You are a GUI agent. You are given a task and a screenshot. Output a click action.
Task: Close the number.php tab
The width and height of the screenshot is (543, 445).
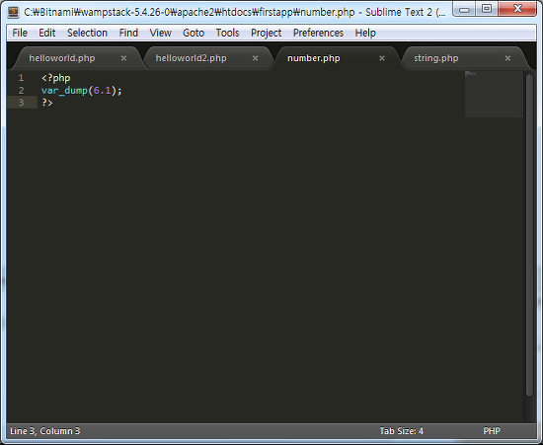pos(382,58)
